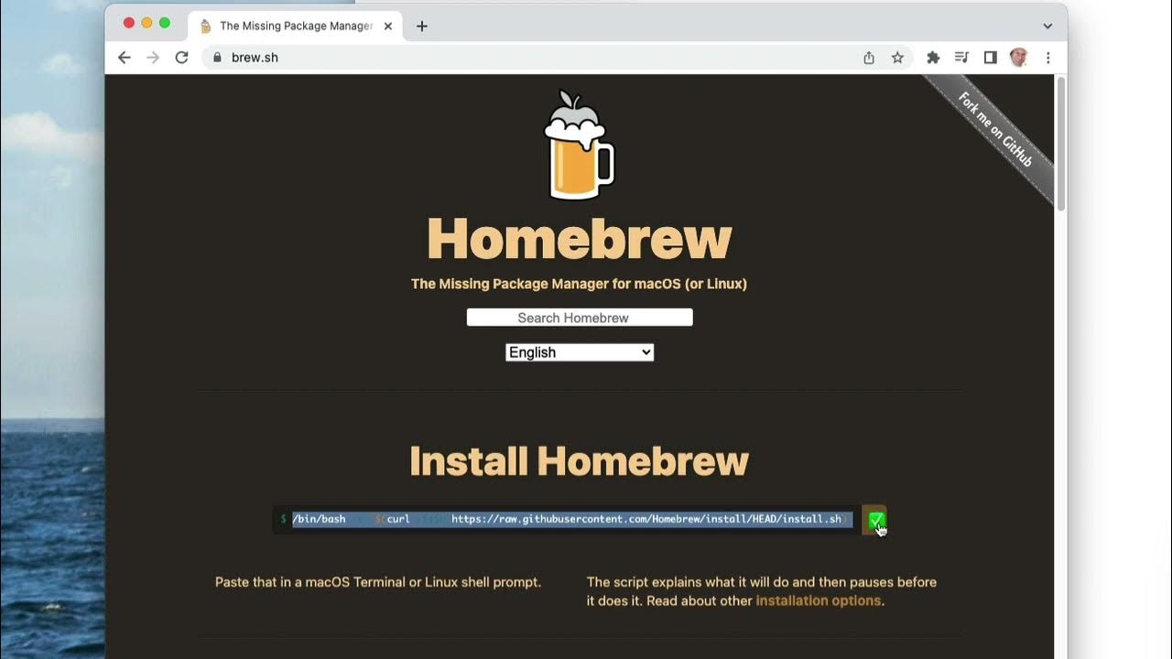
Task: Click the page vertical scrollbar
Action: 1061,144
